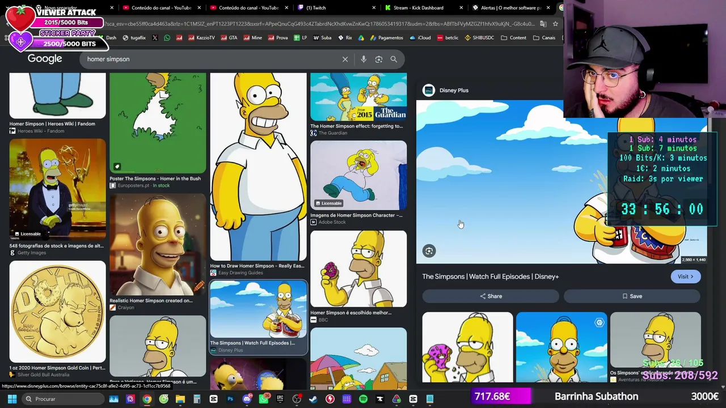Select the related image of Homer eating a donut

[467, 347]
